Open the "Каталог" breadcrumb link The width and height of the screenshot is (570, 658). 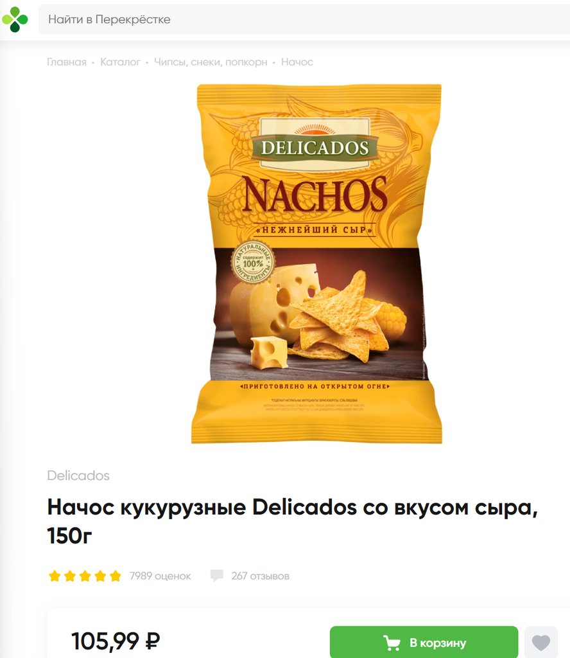click(x=120, y=62)
